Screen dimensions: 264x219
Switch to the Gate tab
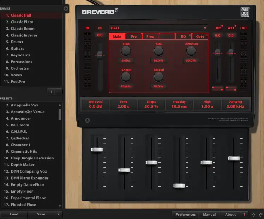tap(200, 37)
